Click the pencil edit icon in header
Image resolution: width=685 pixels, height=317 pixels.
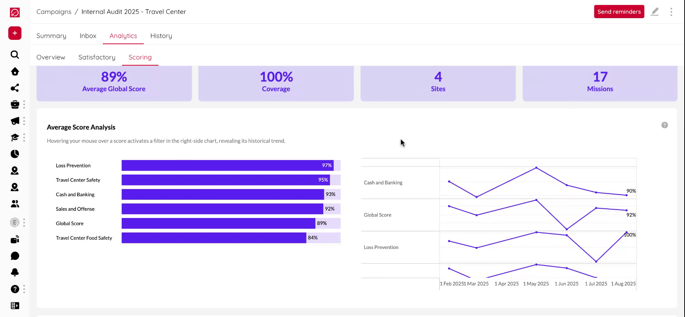click(x=655, y=12)
